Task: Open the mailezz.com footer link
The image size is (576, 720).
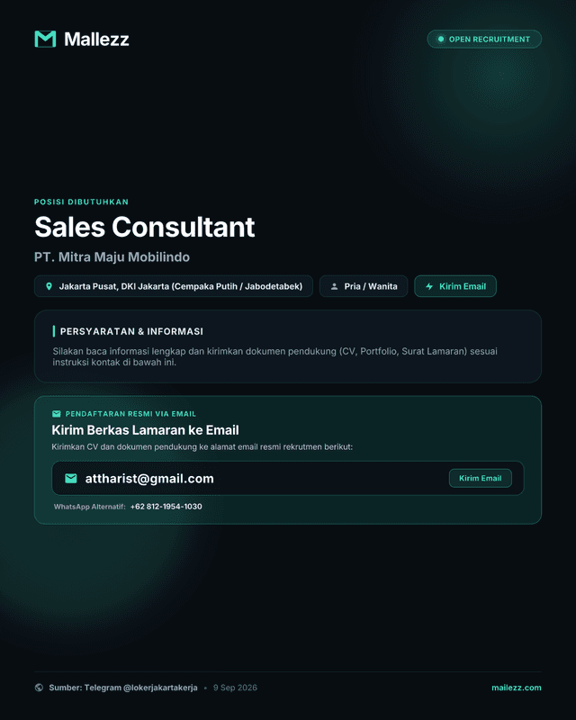Action: 517,688
